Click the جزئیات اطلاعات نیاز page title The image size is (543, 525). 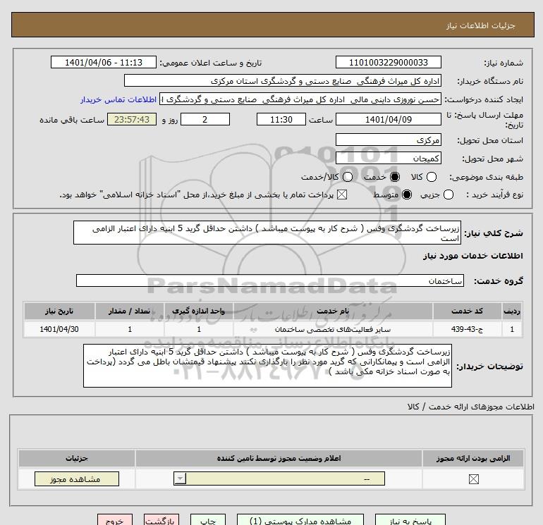coord(481,25)
